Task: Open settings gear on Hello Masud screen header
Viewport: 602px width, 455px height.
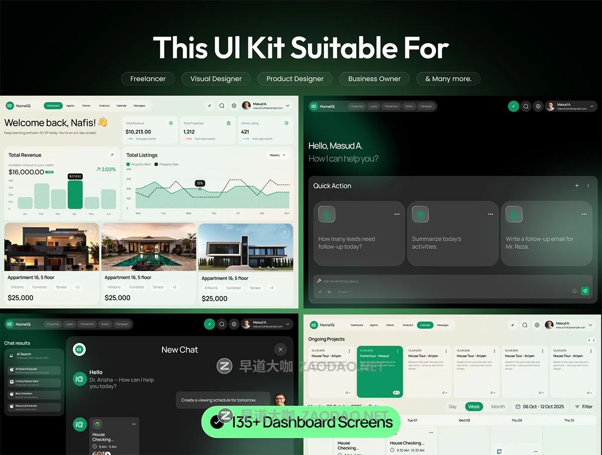Action: 538,106
